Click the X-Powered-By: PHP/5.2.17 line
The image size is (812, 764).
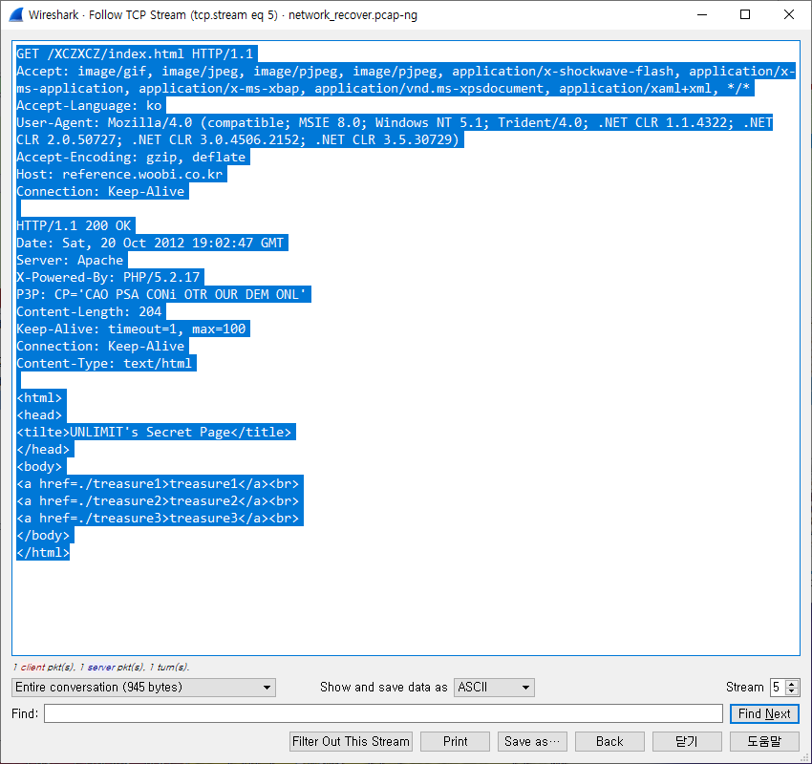[x=108, y=278]
